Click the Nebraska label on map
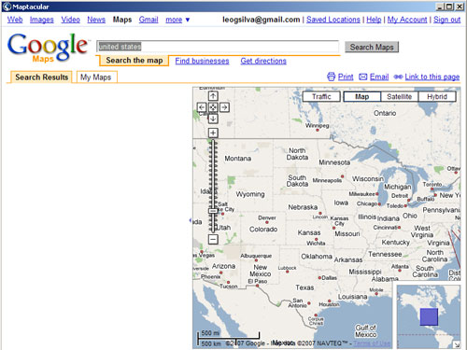Viewport: 467px width, 350px height. point(303,207)
